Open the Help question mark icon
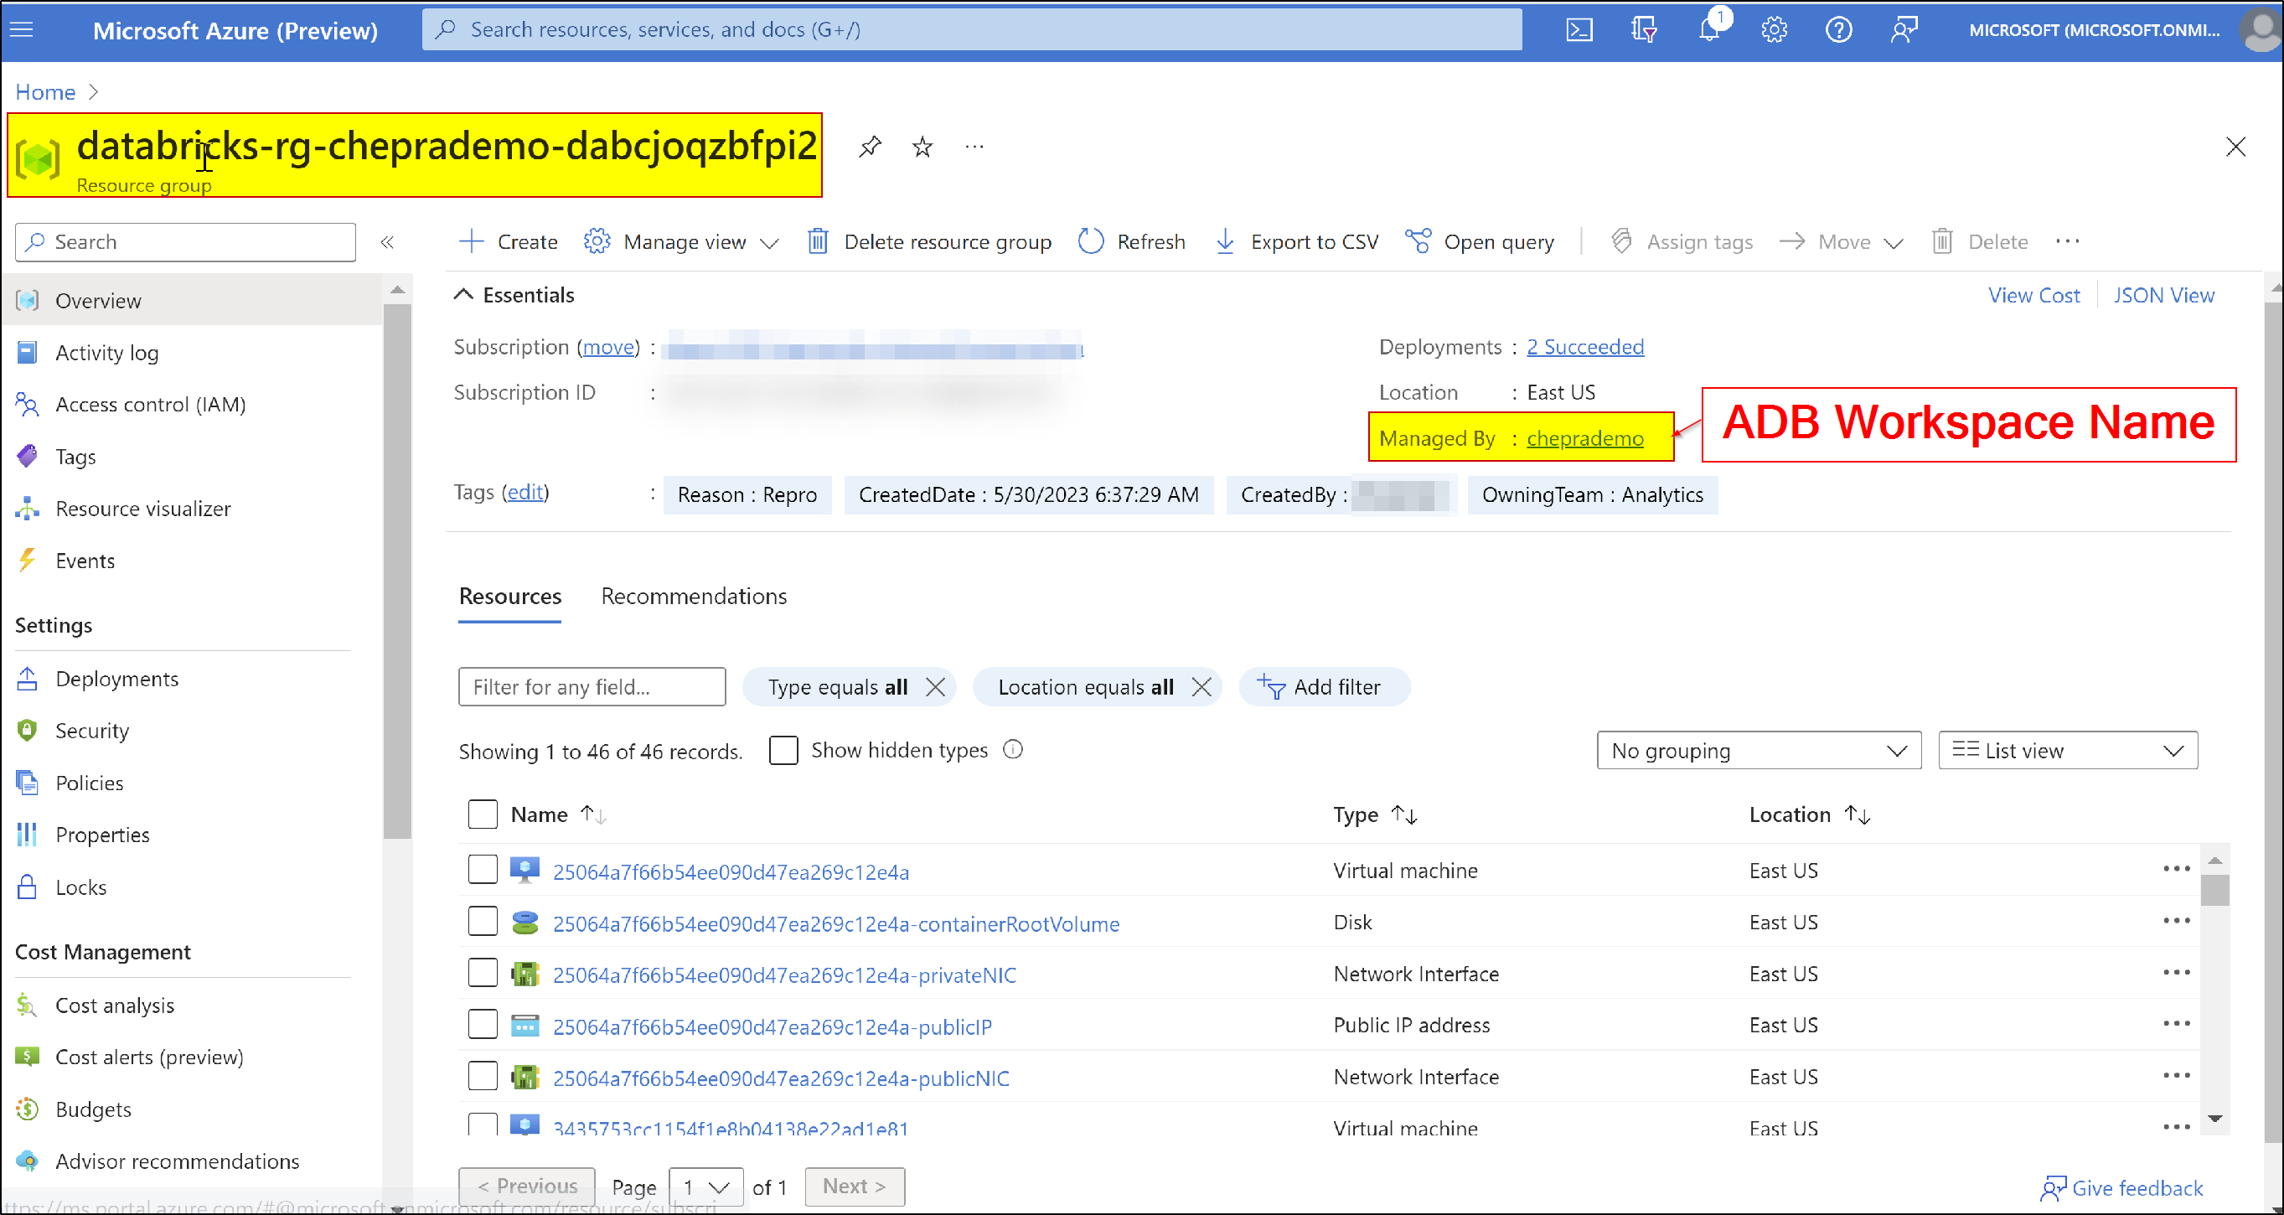The width and height of the screenshot is (2284, 1215). [x=1839, y=30]
